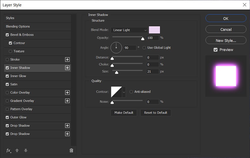Move effect up with up arrow icon
Screen dimensions: 250x158
(17, 150)
